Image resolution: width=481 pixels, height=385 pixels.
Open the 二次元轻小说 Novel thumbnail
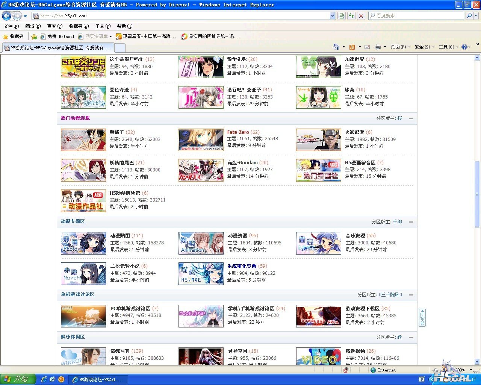(x=83, y=274)
